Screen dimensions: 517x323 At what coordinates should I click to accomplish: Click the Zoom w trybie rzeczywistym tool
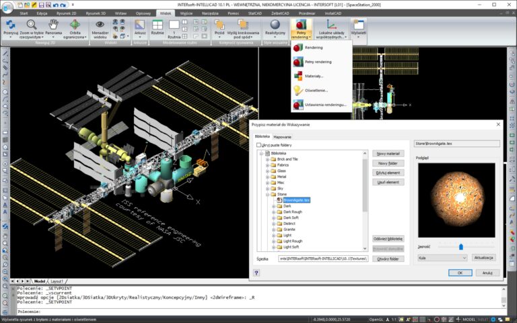tap(31, 26)
